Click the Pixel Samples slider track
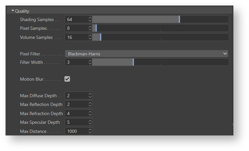Screen dimensions: 249x151 [x=160, y=29]
